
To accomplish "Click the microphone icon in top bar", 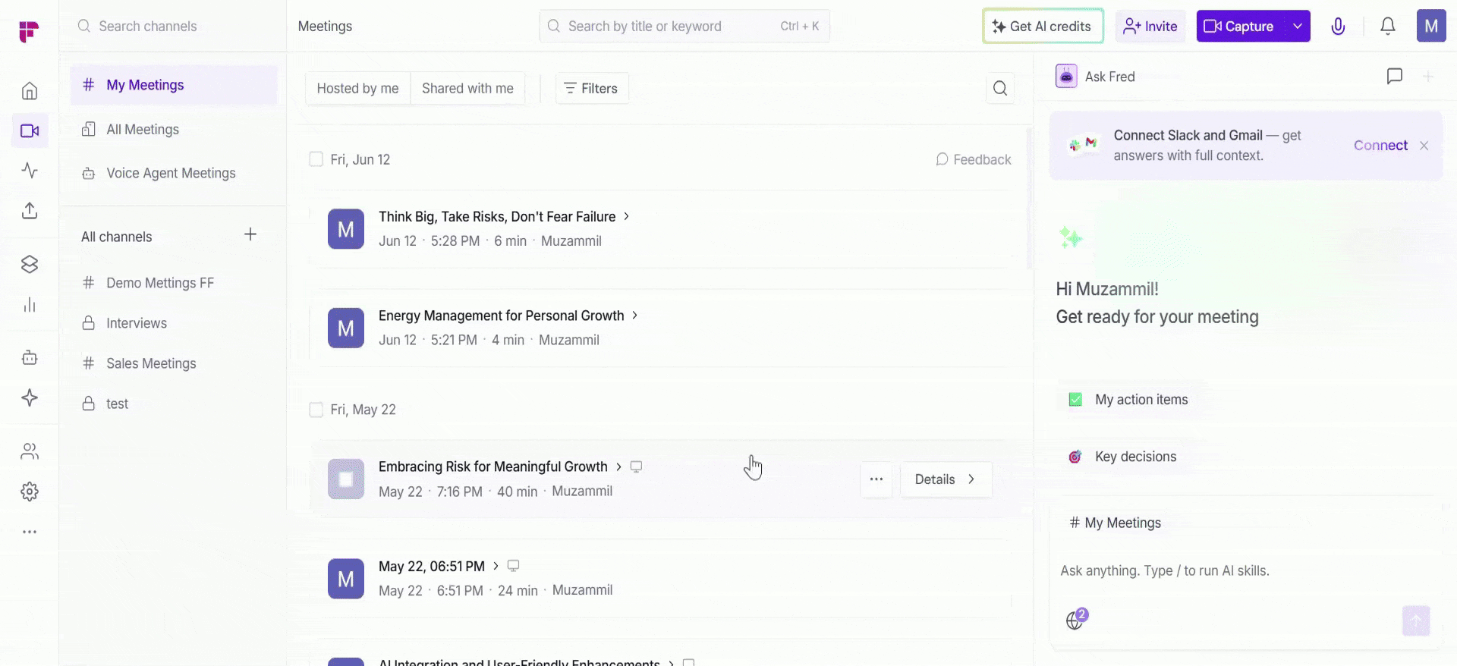I will coord(1338,27).
